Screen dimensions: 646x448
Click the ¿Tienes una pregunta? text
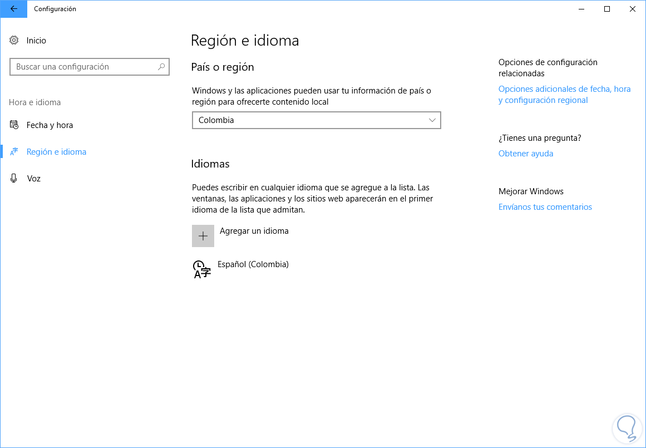[540, 138]
